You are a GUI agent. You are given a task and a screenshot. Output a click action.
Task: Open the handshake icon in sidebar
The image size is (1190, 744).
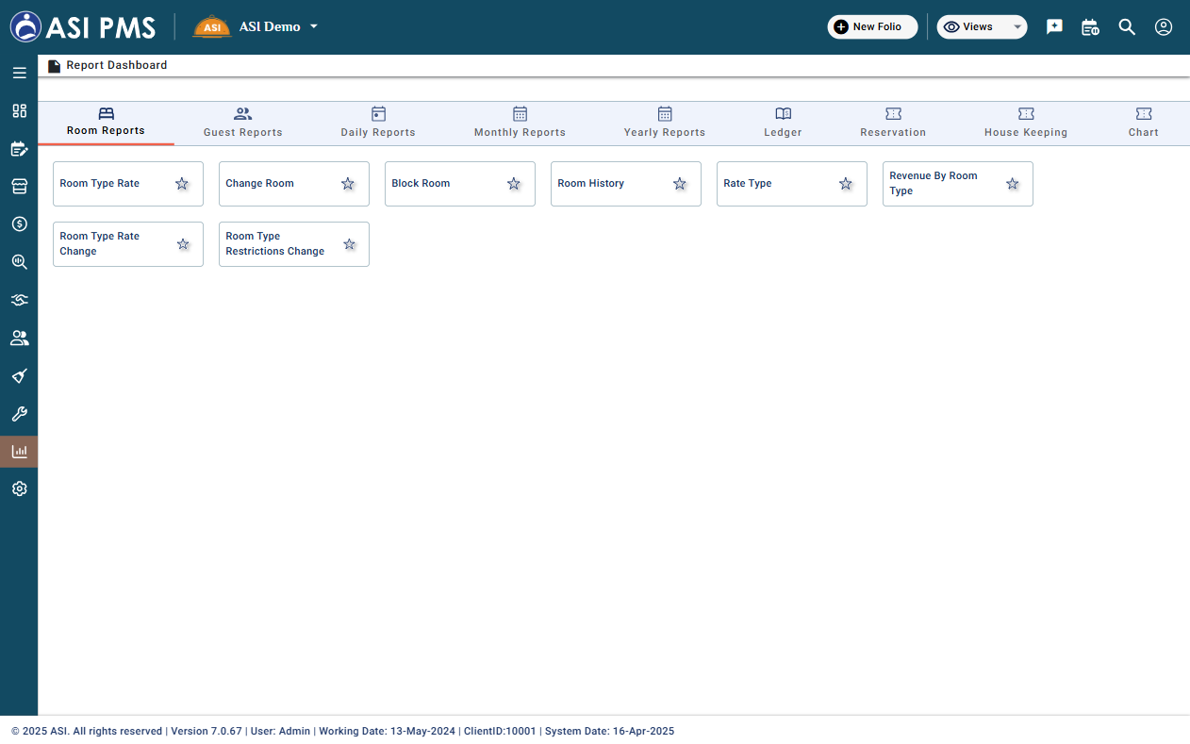click(19, 300)
